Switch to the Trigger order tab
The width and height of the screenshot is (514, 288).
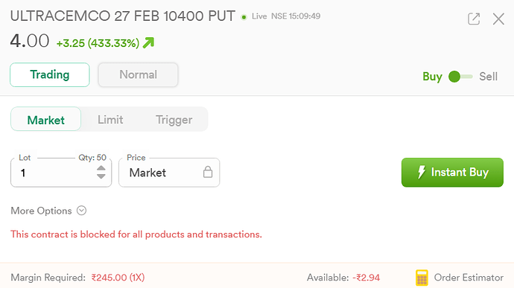click(174, 120)
